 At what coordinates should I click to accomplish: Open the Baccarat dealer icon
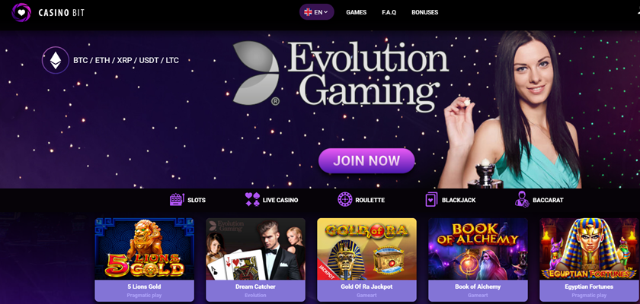pyautogui.click(x=522, y=199)
